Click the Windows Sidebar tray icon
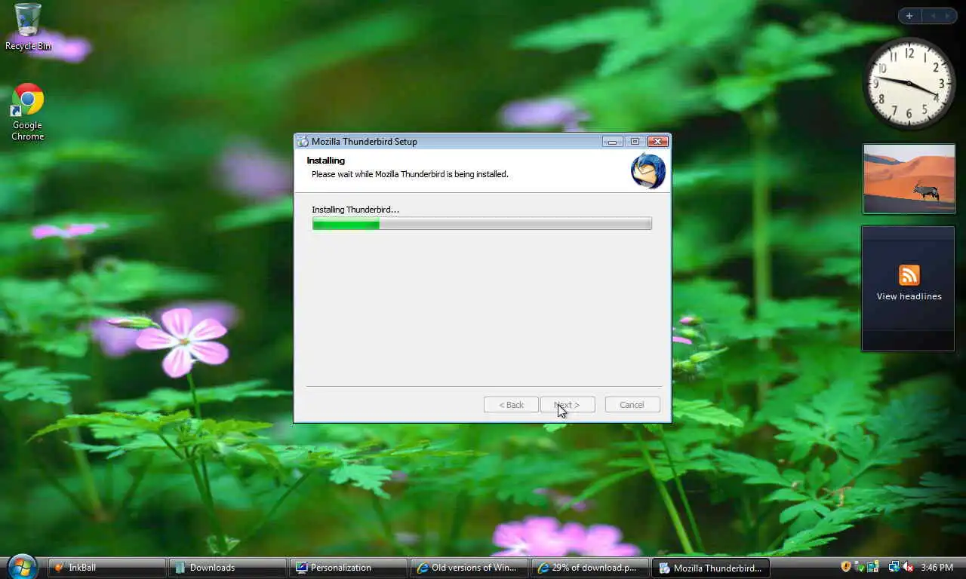This screenshot has height=579, width=966. (873, 567)
